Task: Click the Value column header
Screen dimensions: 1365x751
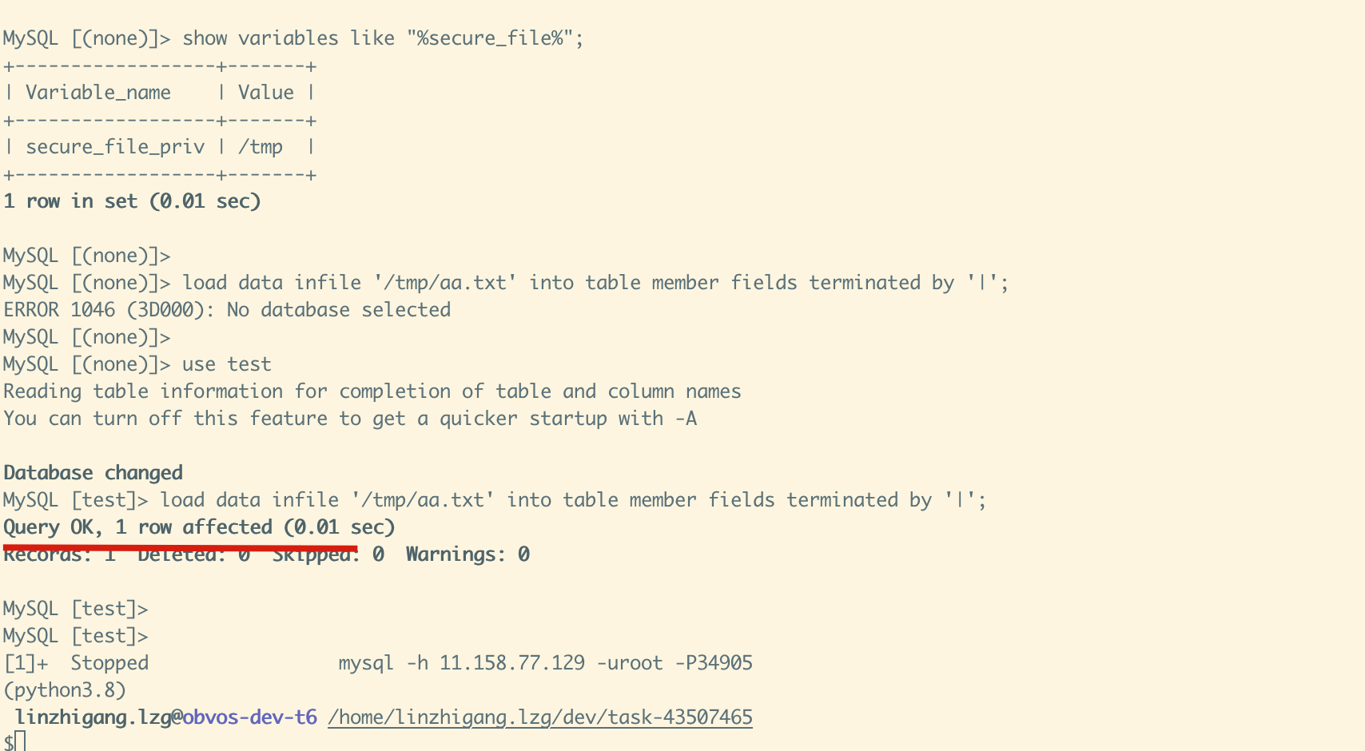Action: tap(266, 93)
